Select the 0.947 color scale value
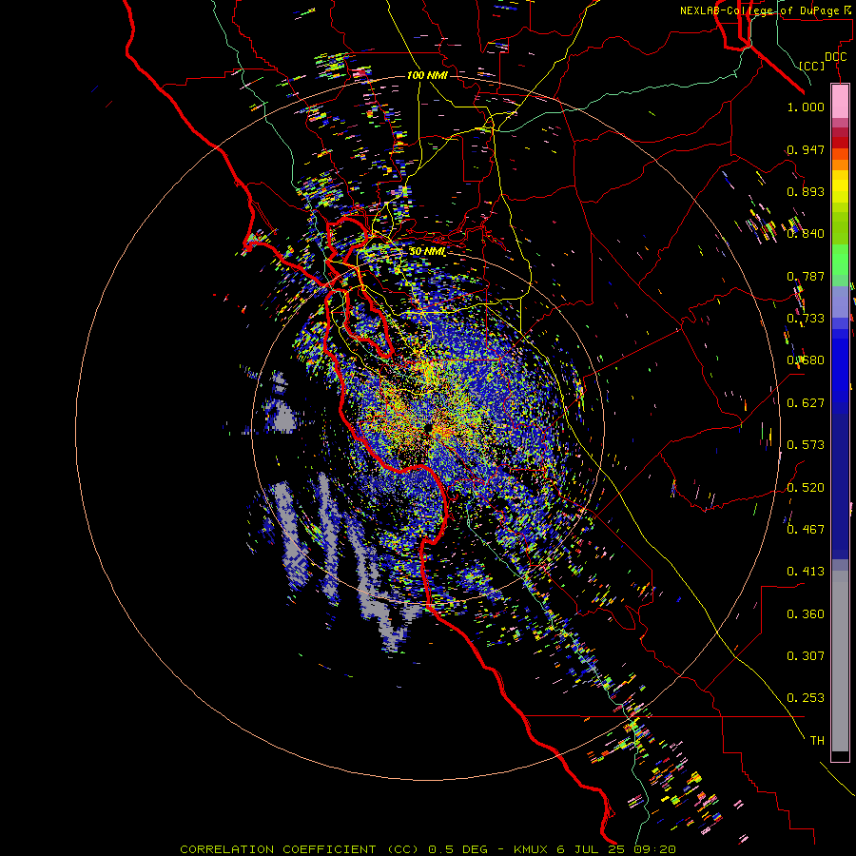Screen dimensions: 856x856 (x=806, y=149)
